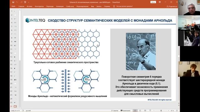Switch to the Вставка ribbon tab
The height and width of the screenshot is (112, 200).
pos(29,6)
